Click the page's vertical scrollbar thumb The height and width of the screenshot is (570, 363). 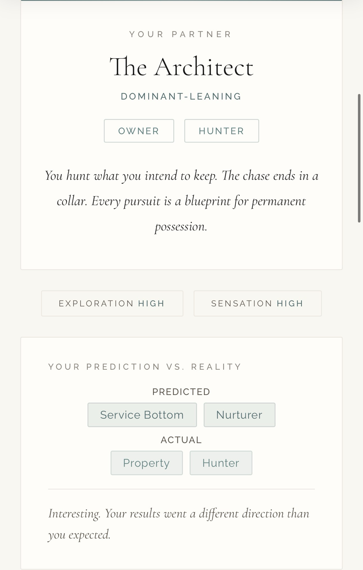tap(359, 158)
